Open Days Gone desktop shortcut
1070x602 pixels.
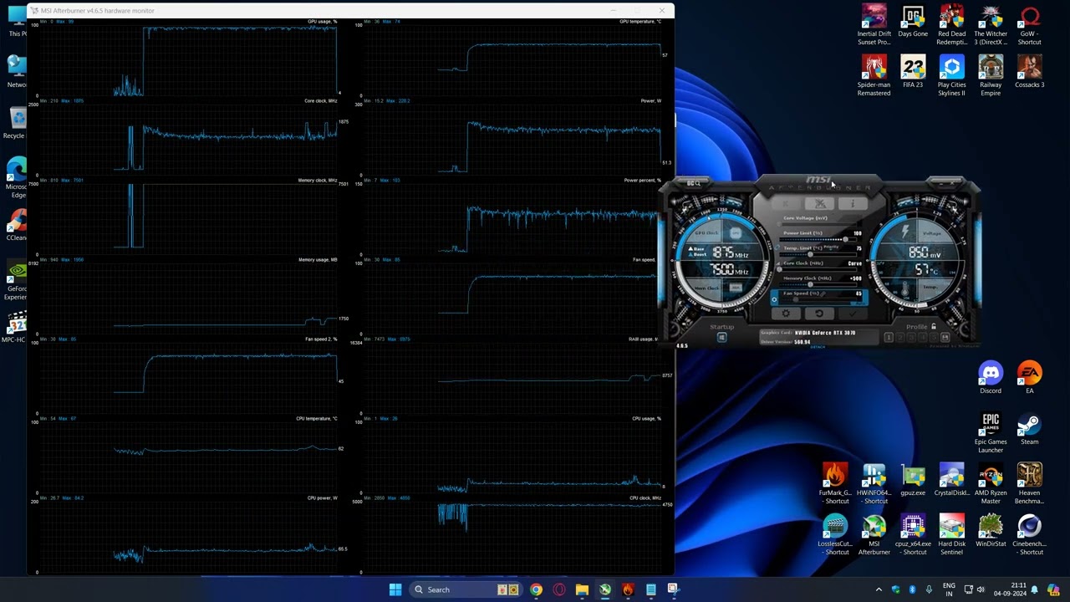point(913,22)
